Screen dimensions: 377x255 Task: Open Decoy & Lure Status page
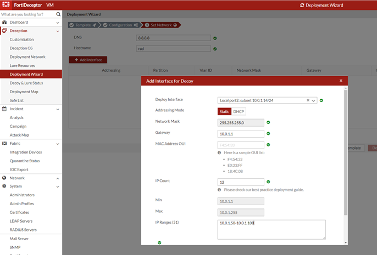click(x=26, y=83)
